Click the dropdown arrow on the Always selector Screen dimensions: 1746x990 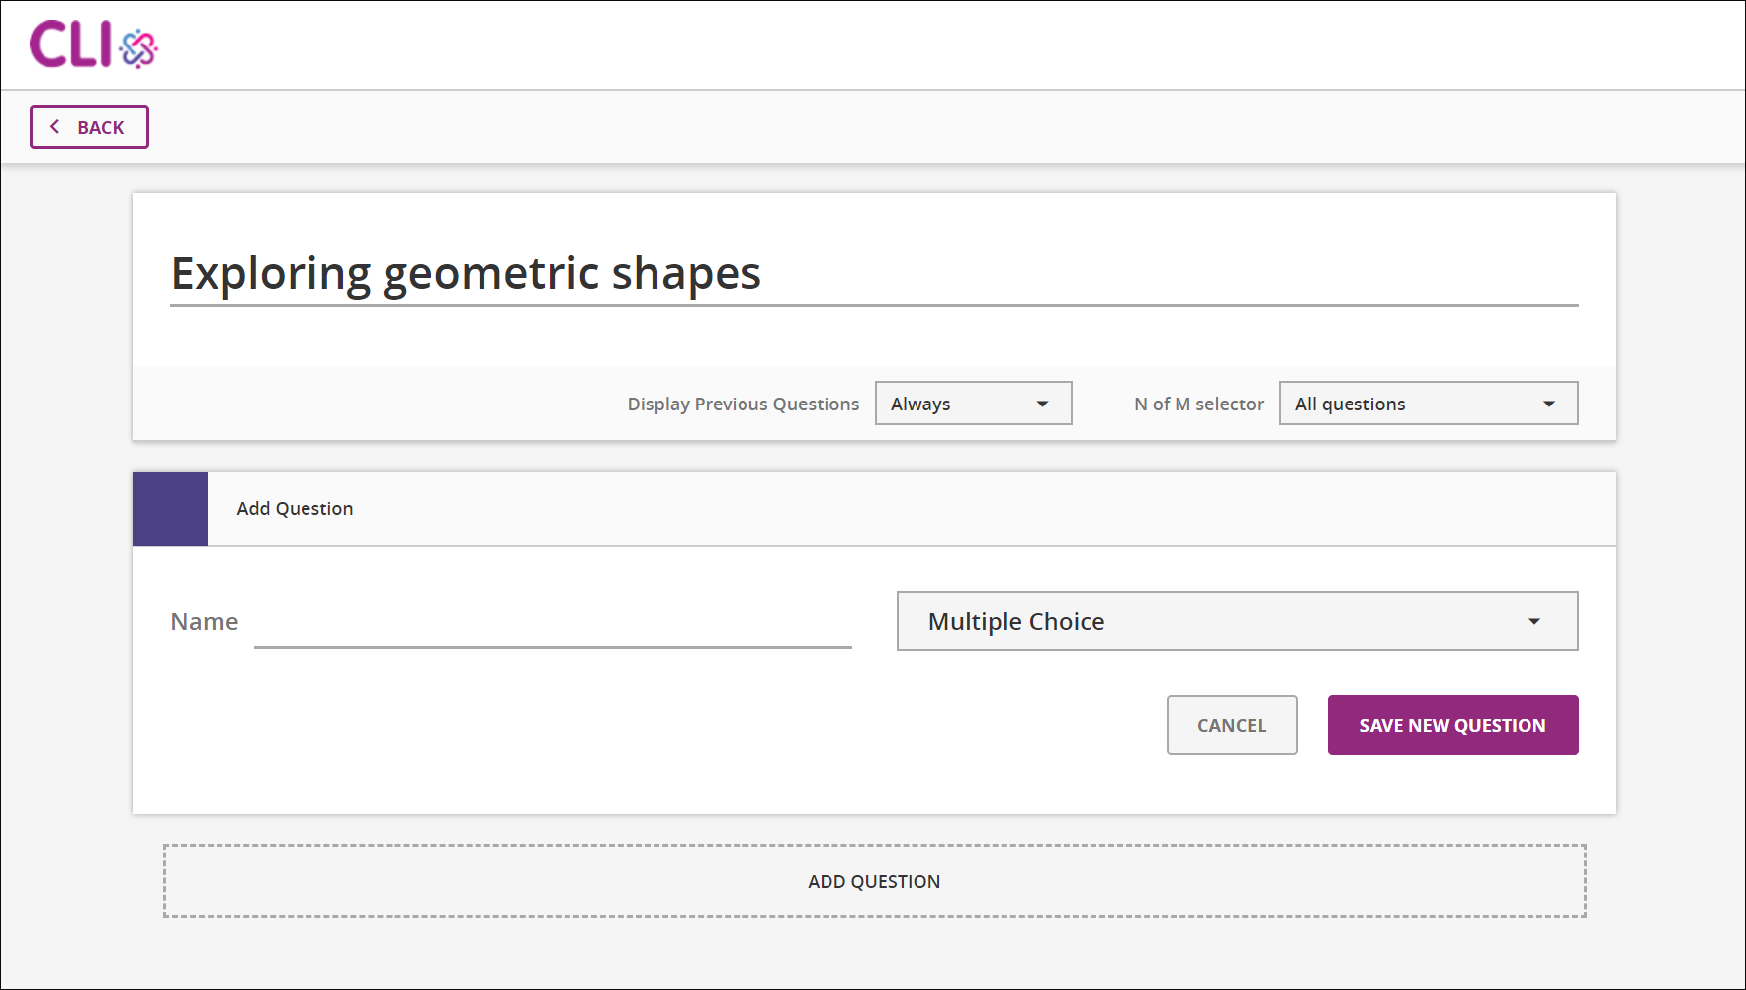(1041, 403)
